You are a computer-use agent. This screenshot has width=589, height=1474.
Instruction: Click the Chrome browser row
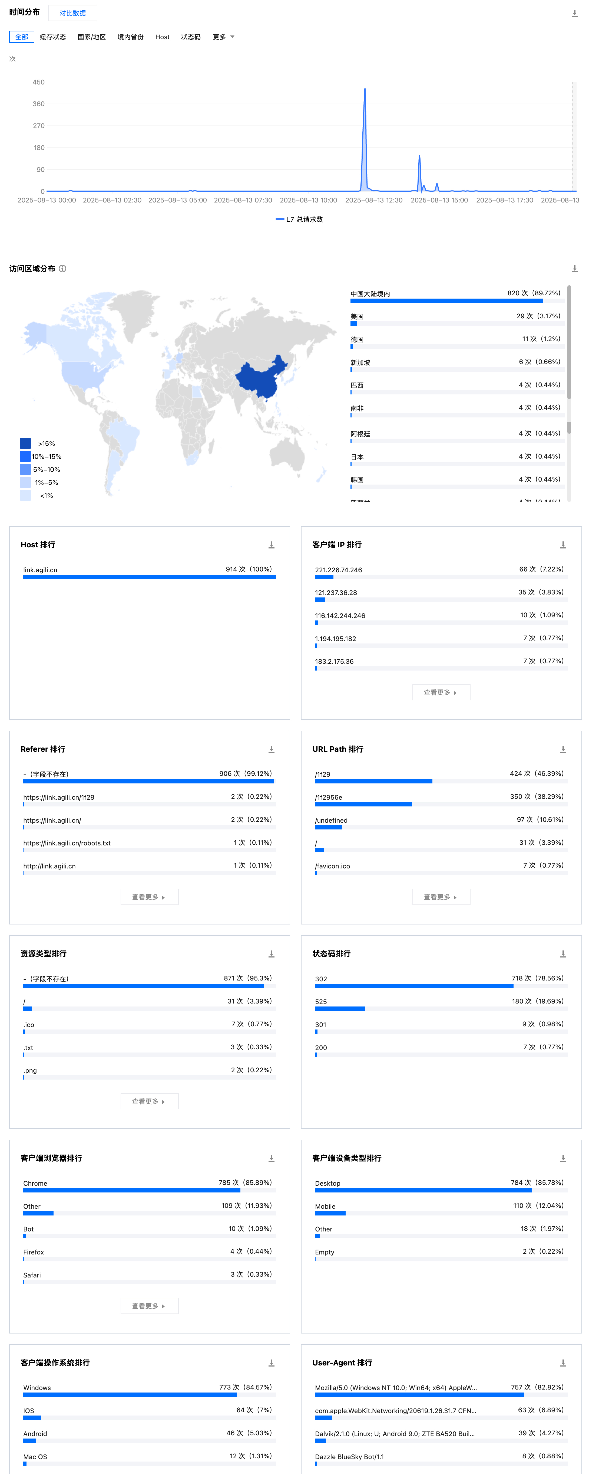pyautogui.click(x=149, y=1186)
